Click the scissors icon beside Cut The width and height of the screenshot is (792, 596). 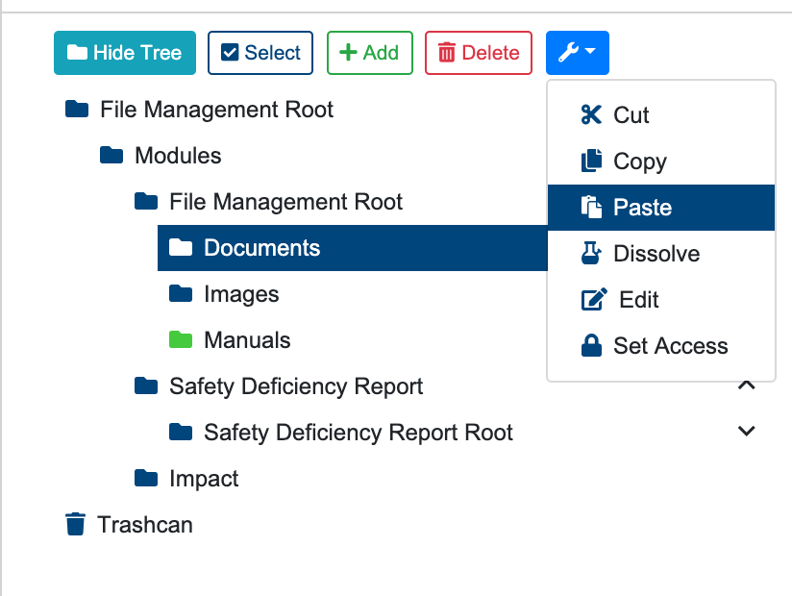[x=591, y=114]
